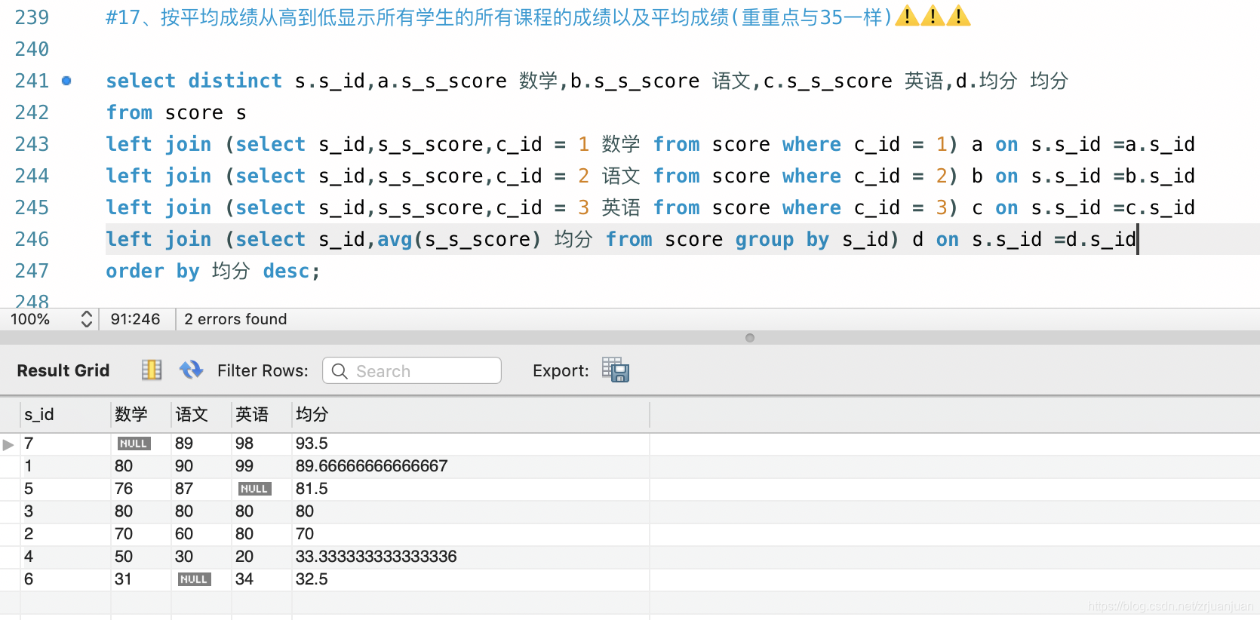Click the Result Grid label
This screenshot has width=1260, height=620.
63,370
